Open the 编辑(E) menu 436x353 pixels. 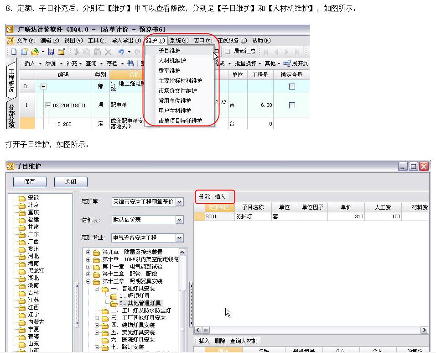click(50, 41)
